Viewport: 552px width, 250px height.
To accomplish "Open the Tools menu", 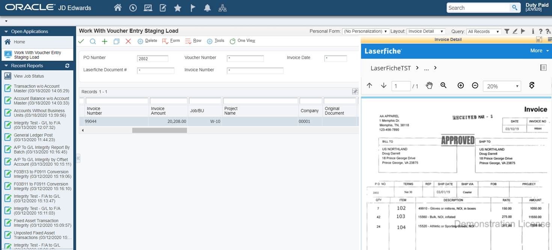I will pos(216,41).
